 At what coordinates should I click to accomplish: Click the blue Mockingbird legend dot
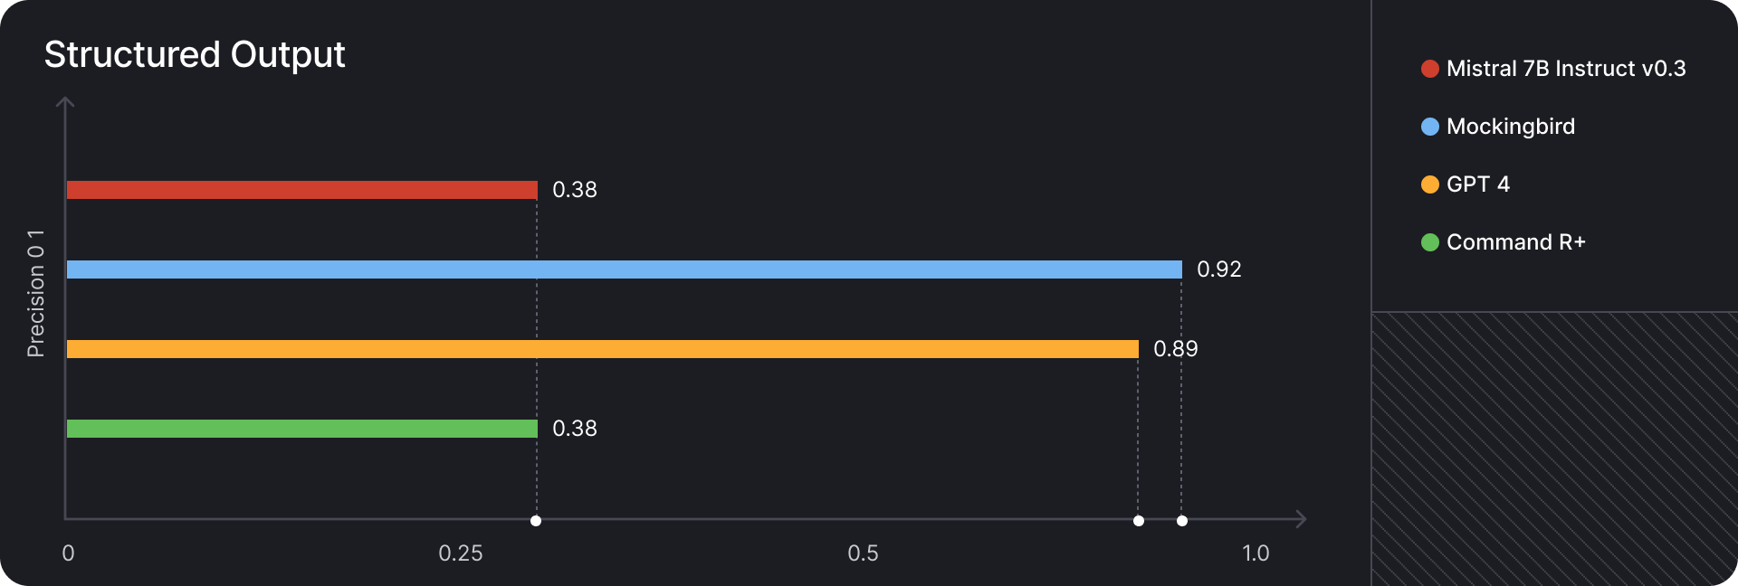(1430, 127)
